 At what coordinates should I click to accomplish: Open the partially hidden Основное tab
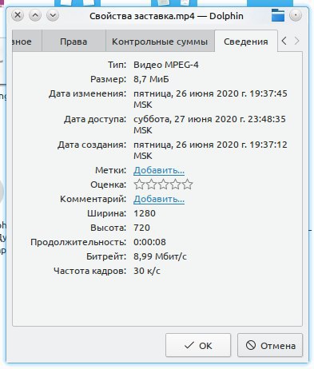coord(26,42)
